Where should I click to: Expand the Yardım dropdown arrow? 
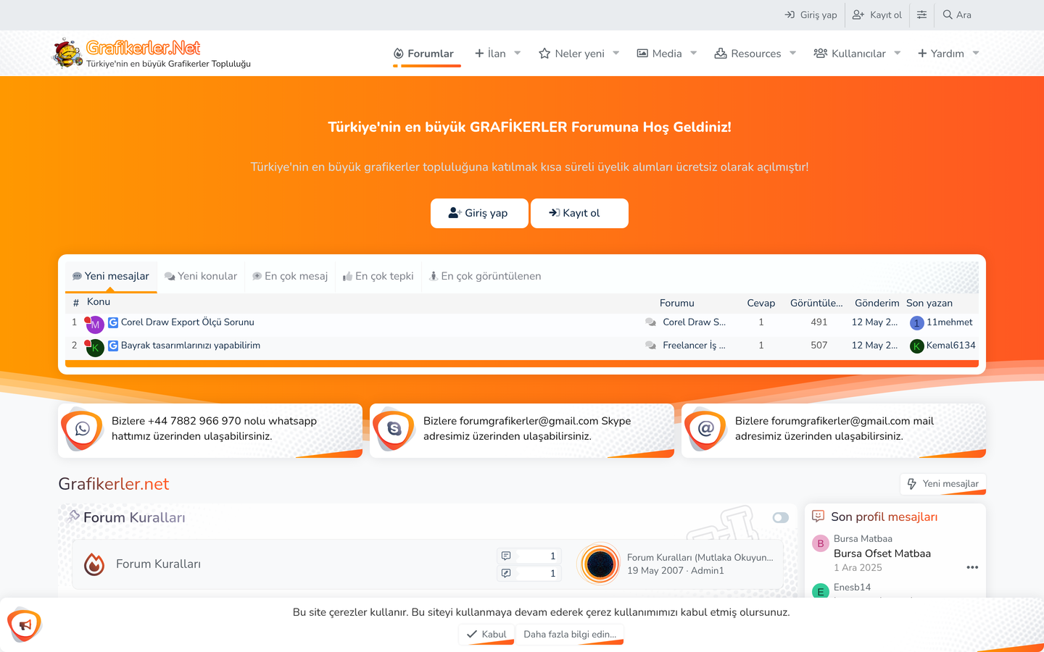[x=976, y=53]
